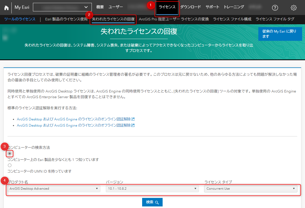305x208 pixels.
Task: Expand the プロダクト名 dropdown
Action: (54, 189)
